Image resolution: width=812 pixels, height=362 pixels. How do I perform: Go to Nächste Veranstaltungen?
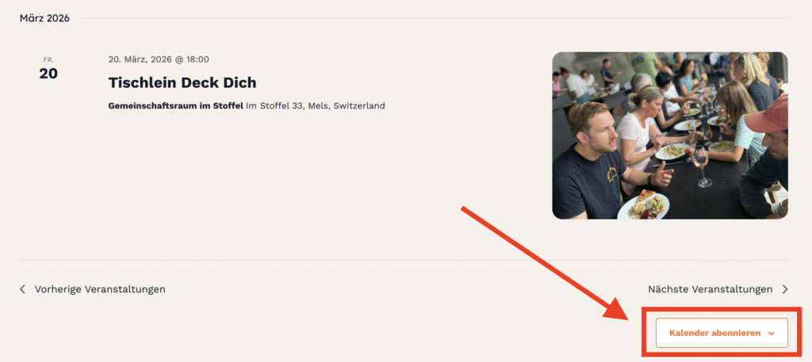pyautogui.click(x=710, y=289)
